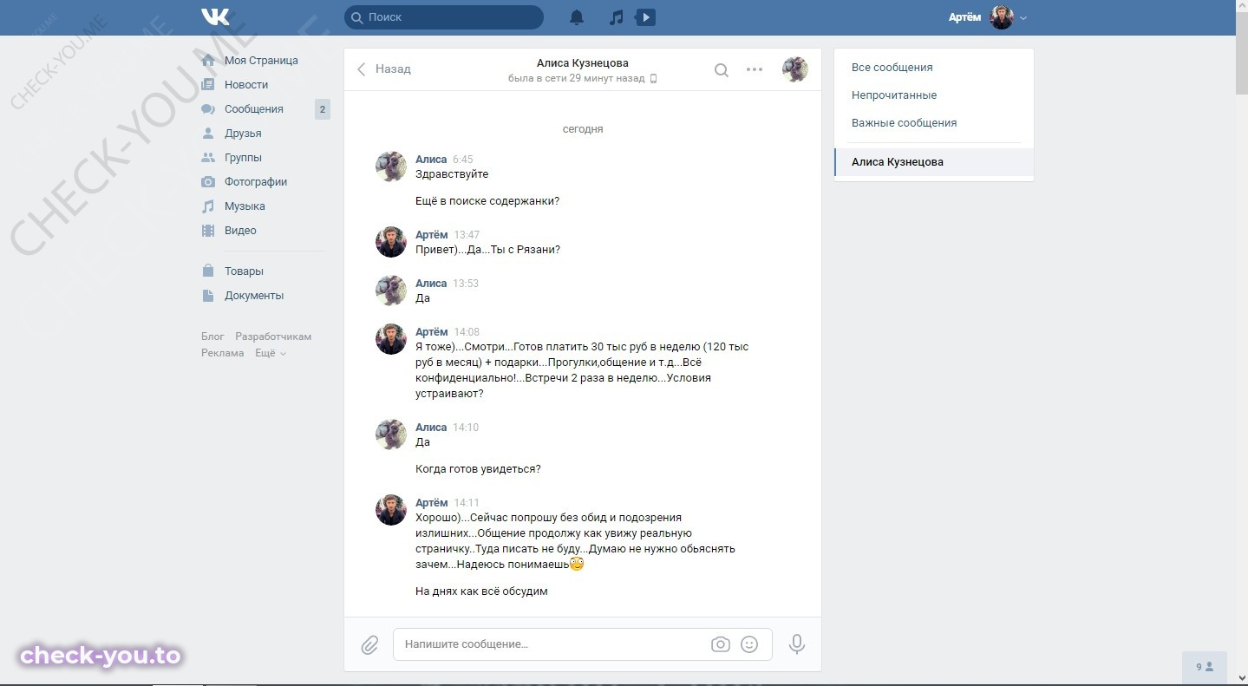Viewport: 1248px width, 686px height.
Task: Click the document icon beside Документы
Action: point(208,296)
